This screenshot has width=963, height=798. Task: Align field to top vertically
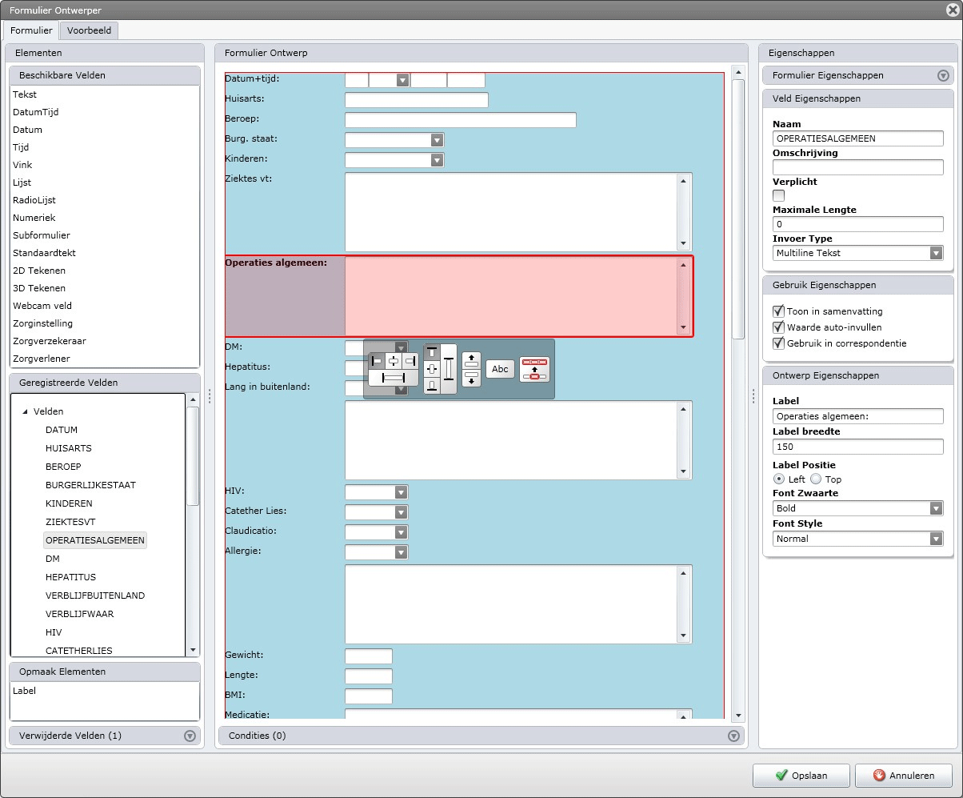[x=432, y=352]
